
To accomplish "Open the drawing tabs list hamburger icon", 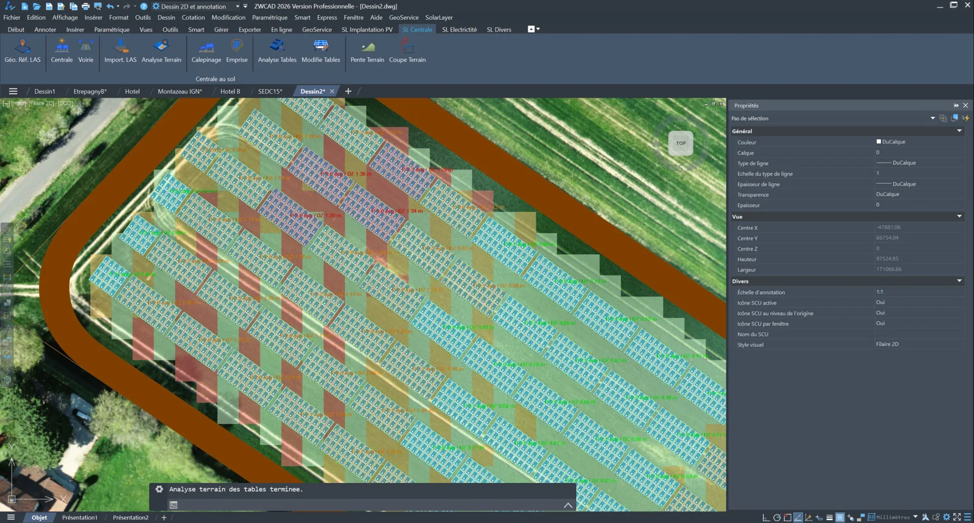I will click(13, 91).
